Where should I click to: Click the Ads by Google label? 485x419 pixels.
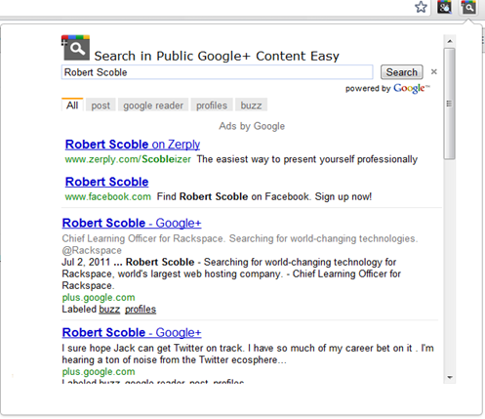252,126
